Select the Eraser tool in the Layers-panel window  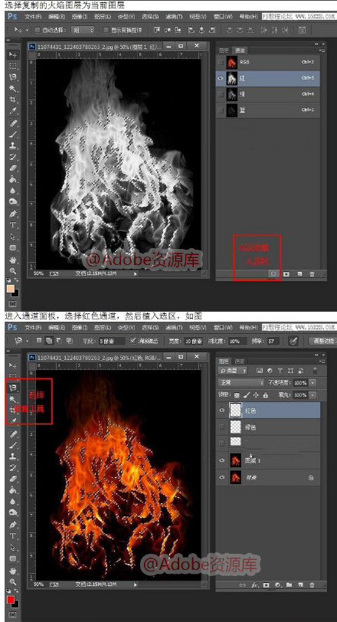(13, 479)
